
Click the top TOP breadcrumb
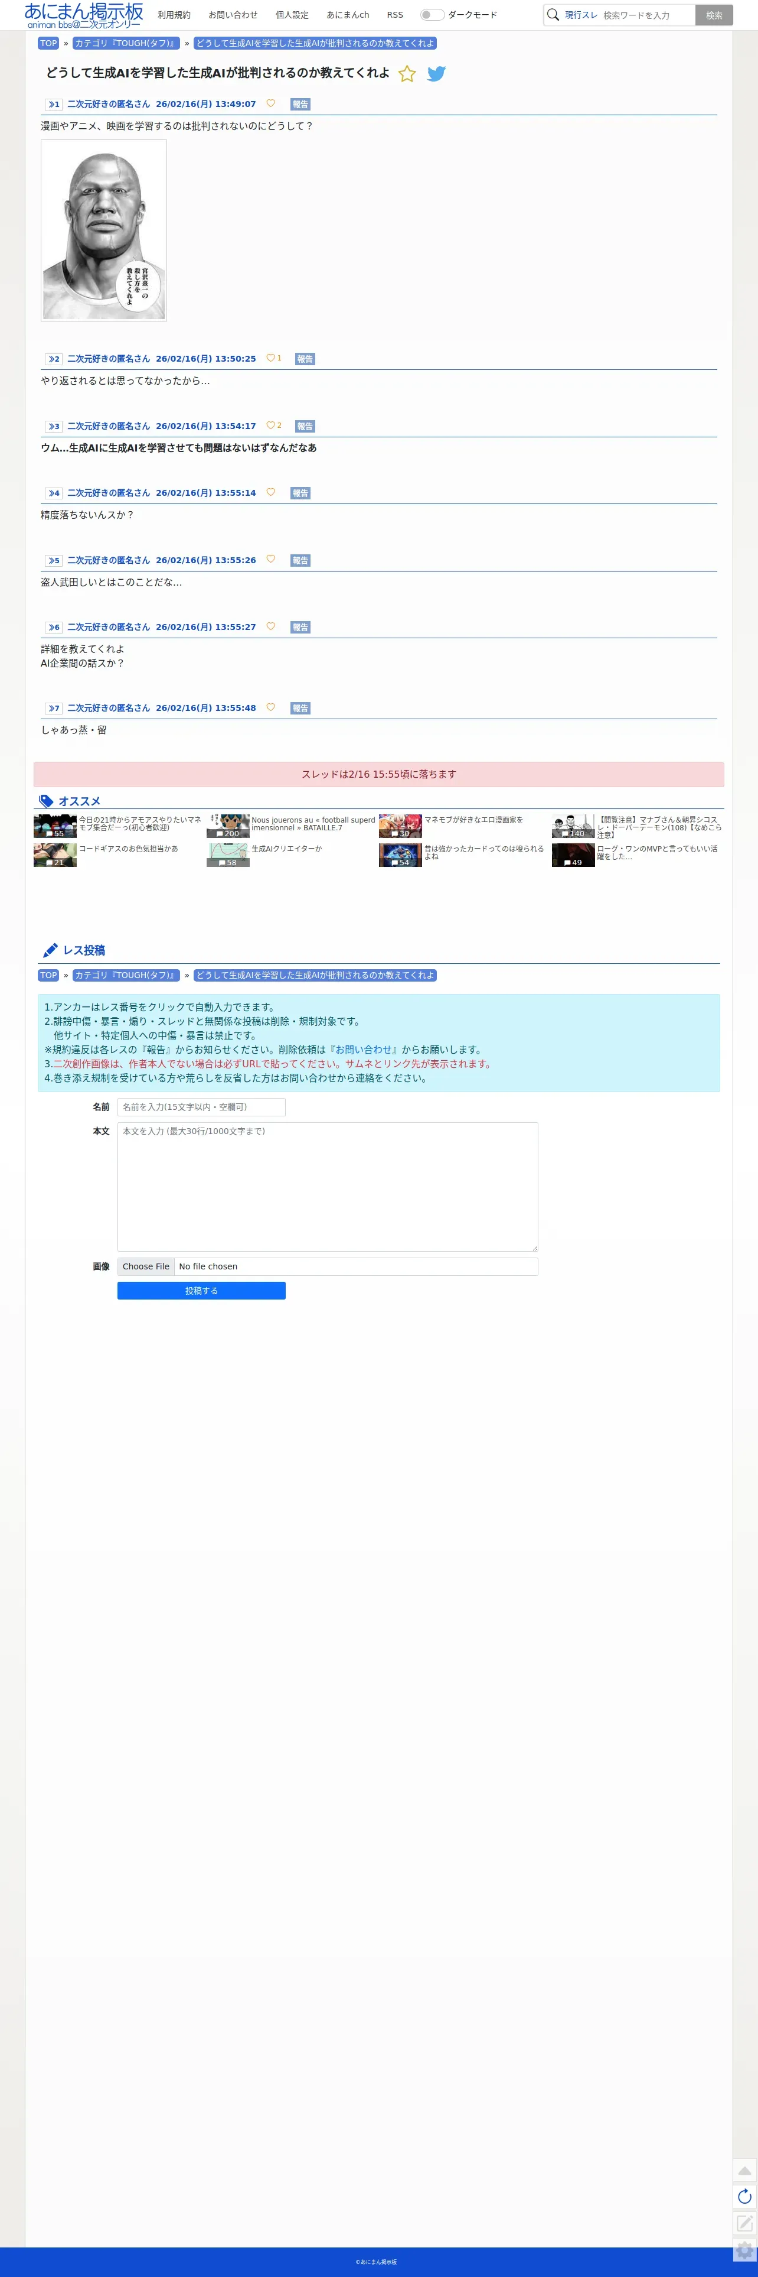click(48, 43)
